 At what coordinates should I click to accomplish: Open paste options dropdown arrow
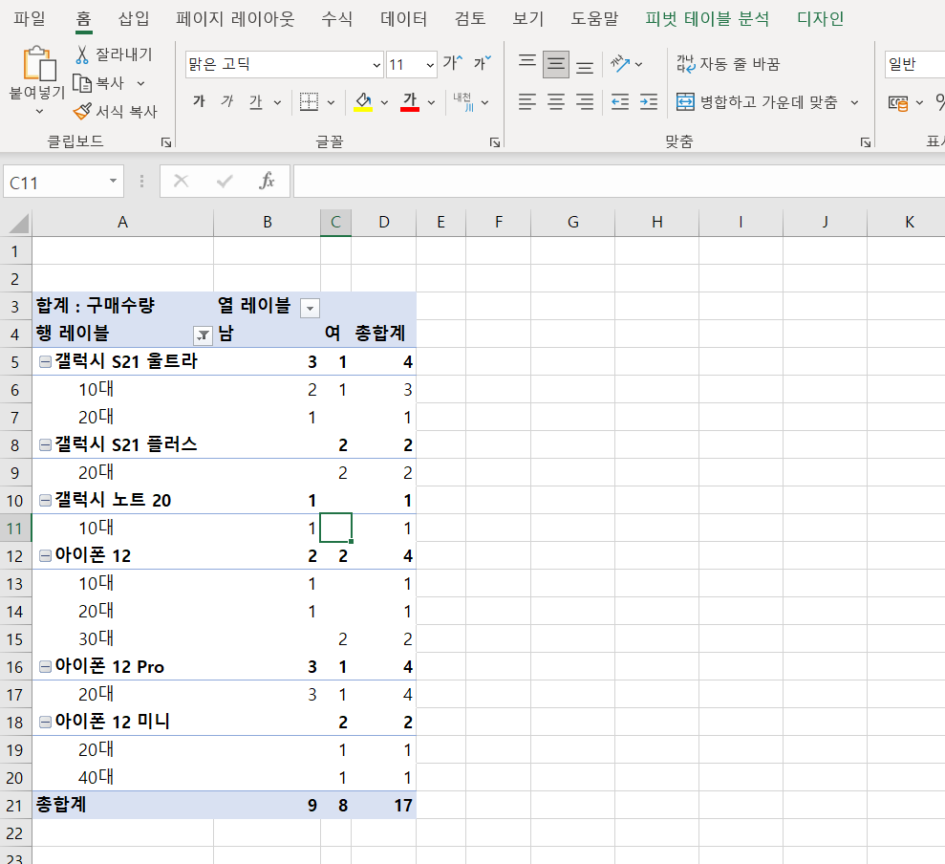[x=39, y=111]
